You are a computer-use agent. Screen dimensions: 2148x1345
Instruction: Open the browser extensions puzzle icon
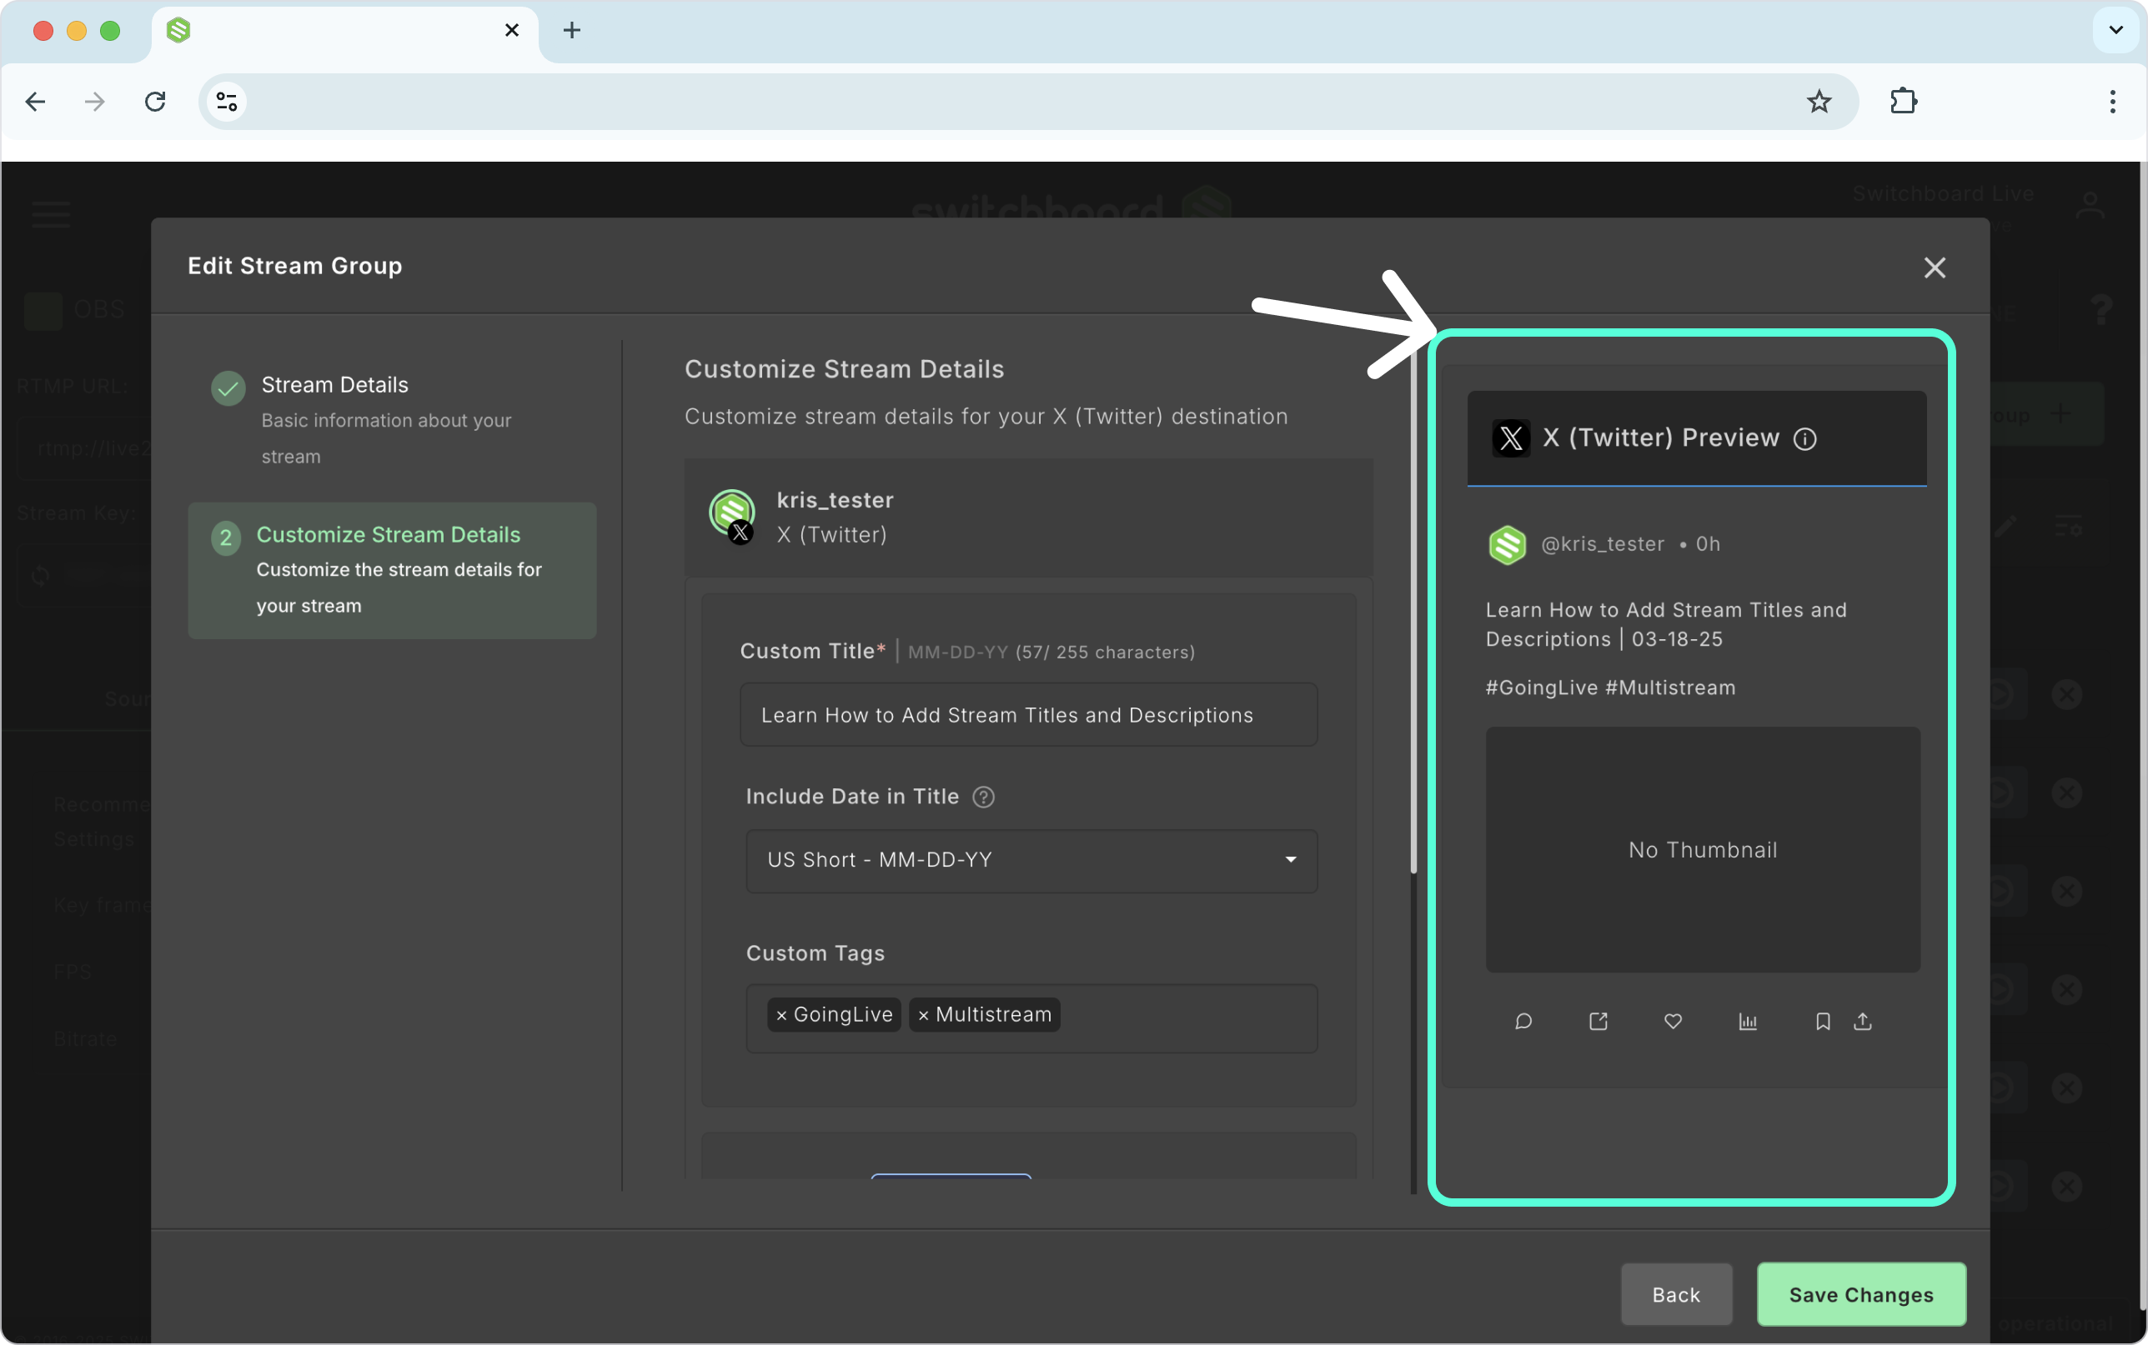click(1904, 102)
